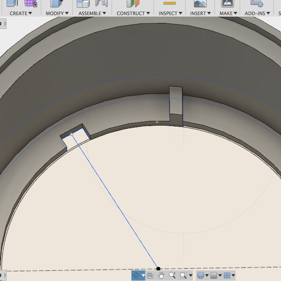The width and height of the screenshot is (281, 281).
Task: Click the black sketch point at line end
Action: (158, 269)
